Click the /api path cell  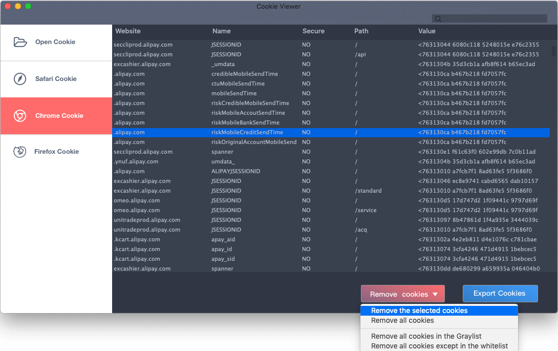coord(360,54)
